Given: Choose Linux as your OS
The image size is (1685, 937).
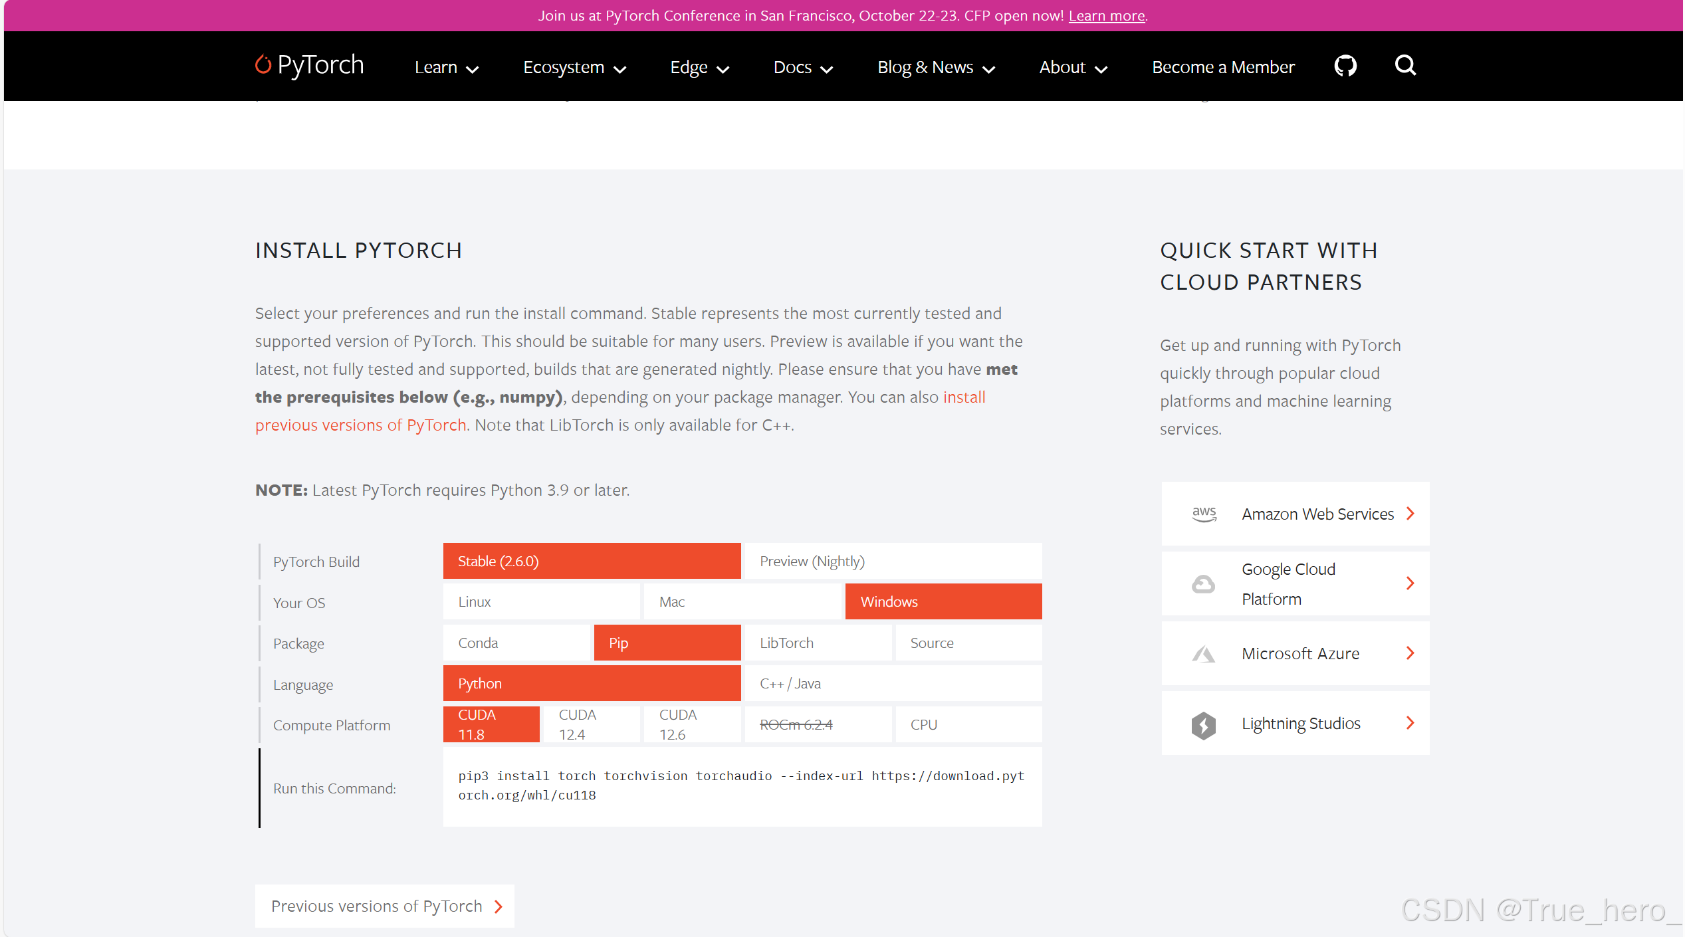Looking at the screenshot, I should tap(541, 602).
